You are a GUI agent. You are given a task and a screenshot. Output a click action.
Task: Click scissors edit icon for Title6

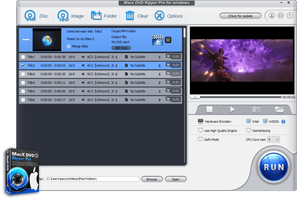(x=168, y=99)
